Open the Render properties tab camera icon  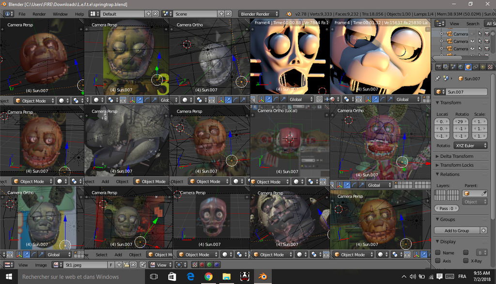[x=438, y=67]
